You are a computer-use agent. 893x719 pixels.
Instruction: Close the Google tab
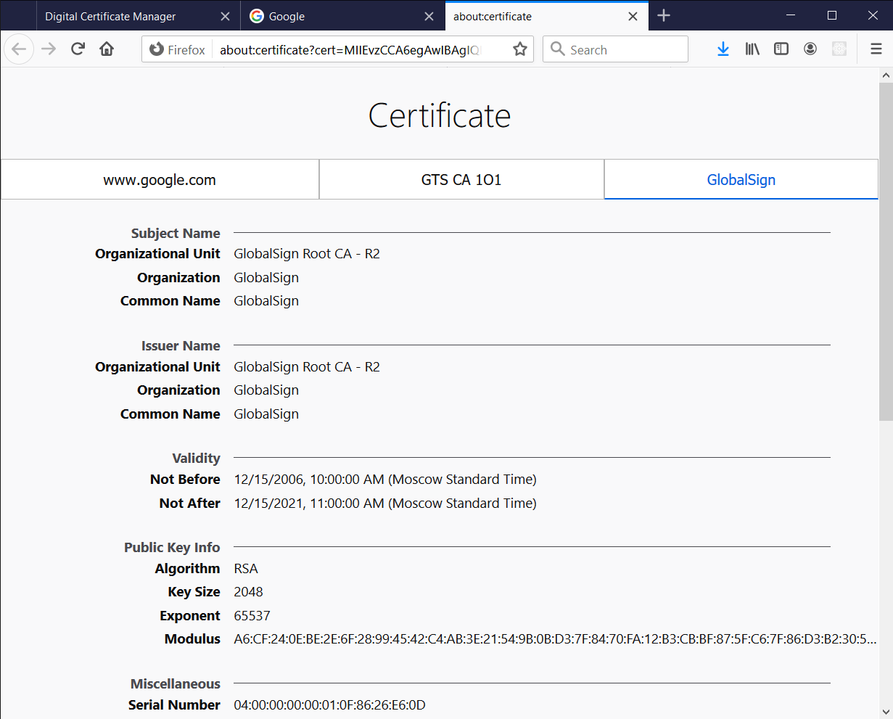coord(429,16)
